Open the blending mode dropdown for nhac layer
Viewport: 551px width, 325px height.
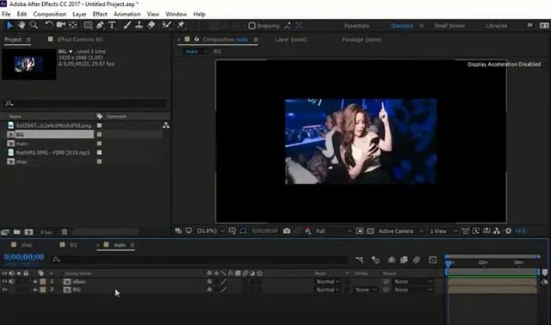[x=328, y=281]
